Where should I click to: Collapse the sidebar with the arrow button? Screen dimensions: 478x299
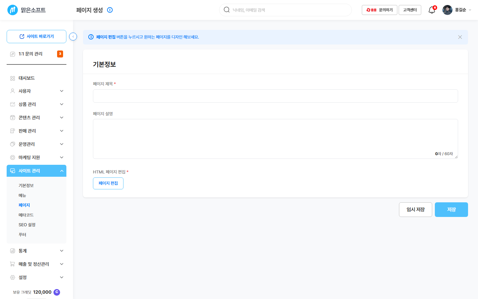[x=73, y=37]
